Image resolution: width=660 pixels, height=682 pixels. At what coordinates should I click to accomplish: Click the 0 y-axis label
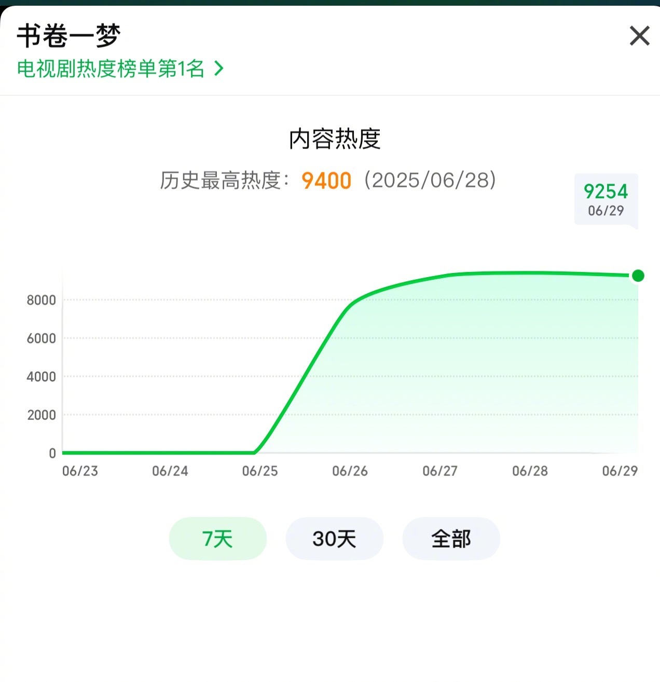point(52,454)
